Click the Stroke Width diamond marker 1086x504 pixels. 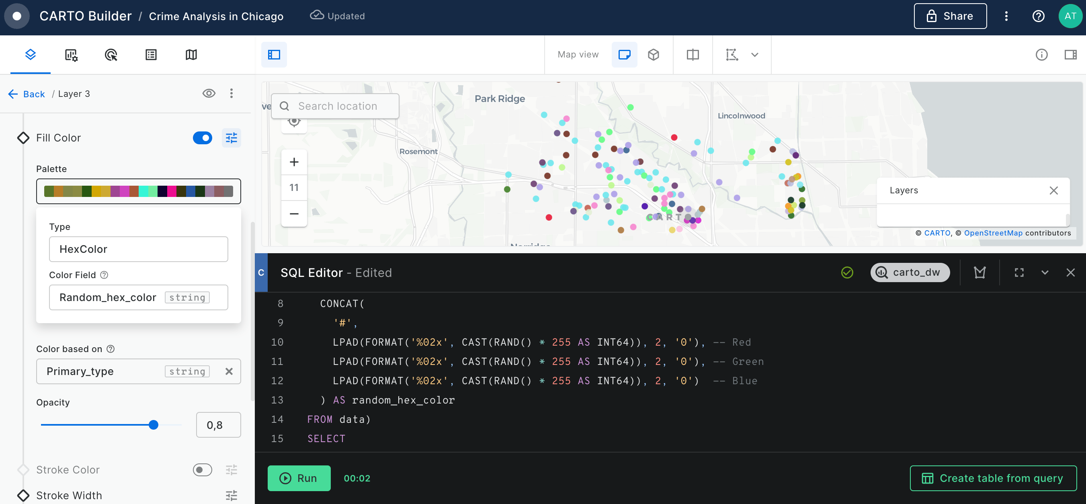pos(23,495)
